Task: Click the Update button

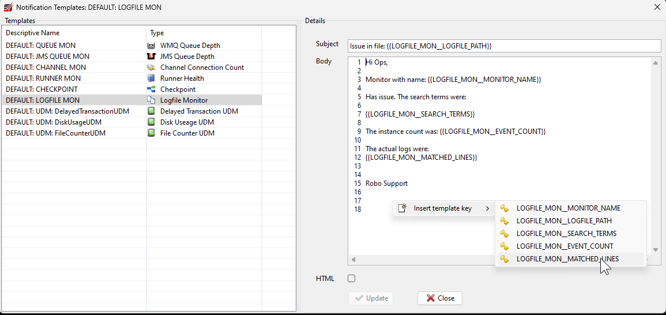Action: coord(371,298)
